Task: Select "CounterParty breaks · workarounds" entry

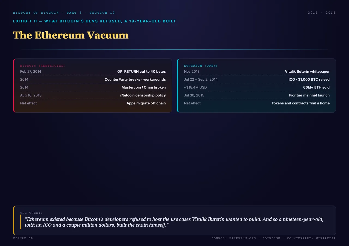Action: click(135, 80)
